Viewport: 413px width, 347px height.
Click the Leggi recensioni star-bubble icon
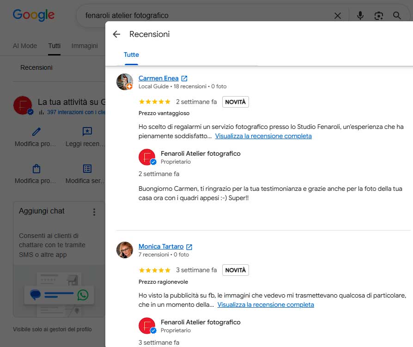87,131
